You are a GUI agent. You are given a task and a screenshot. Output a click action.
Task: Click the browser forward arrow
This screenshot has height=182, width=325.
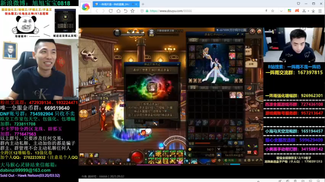pos(104,11)
